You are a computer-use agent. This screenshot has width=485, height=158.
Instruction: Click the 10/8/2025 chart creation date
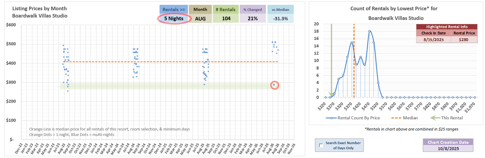tap(448, 149)
